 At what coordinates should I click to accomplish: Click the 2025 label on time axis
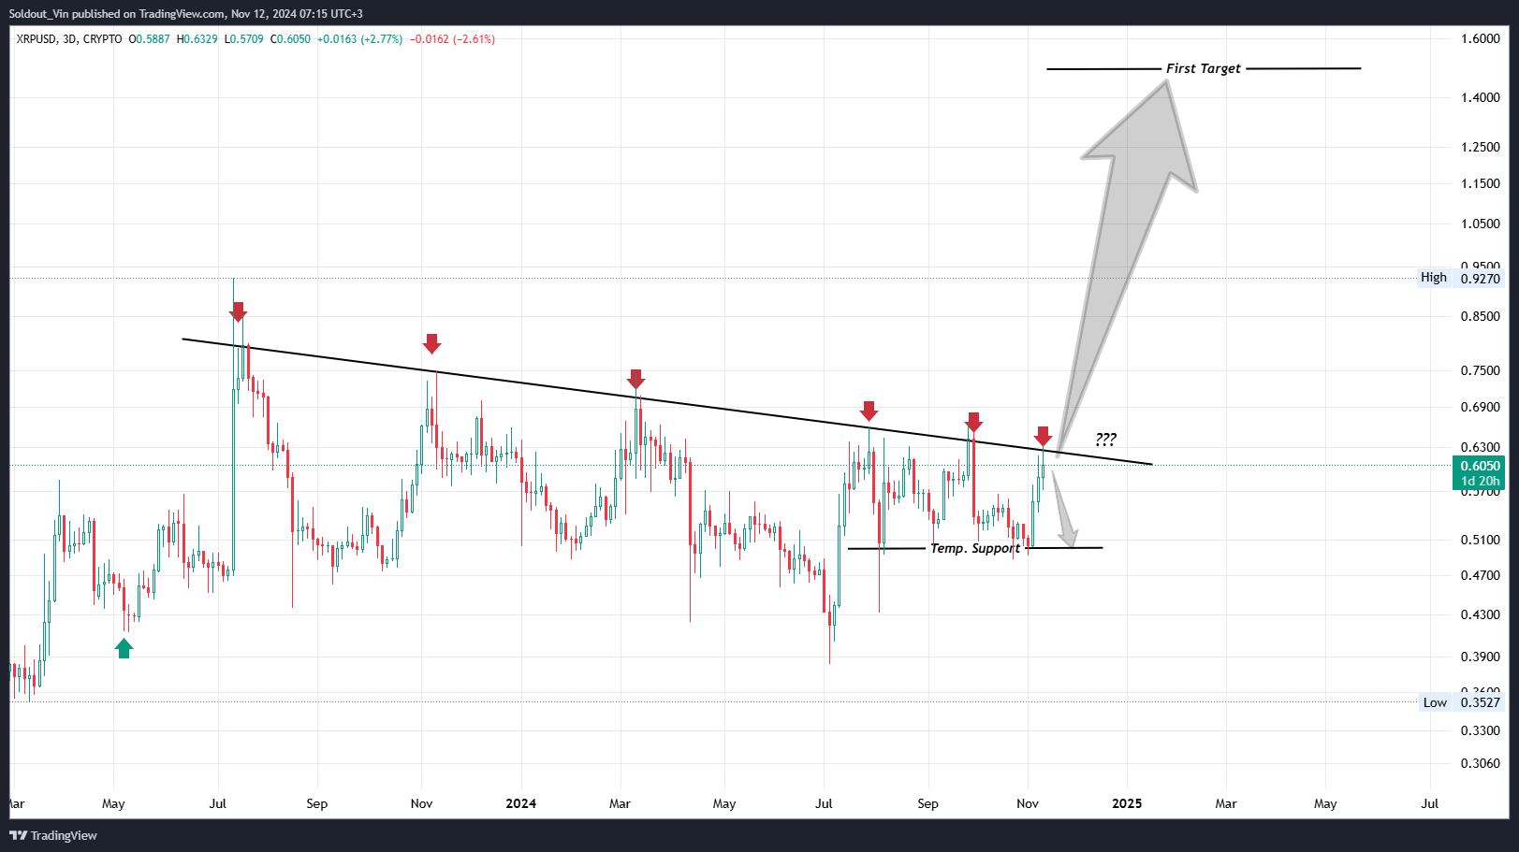(x=1127, y=803)
